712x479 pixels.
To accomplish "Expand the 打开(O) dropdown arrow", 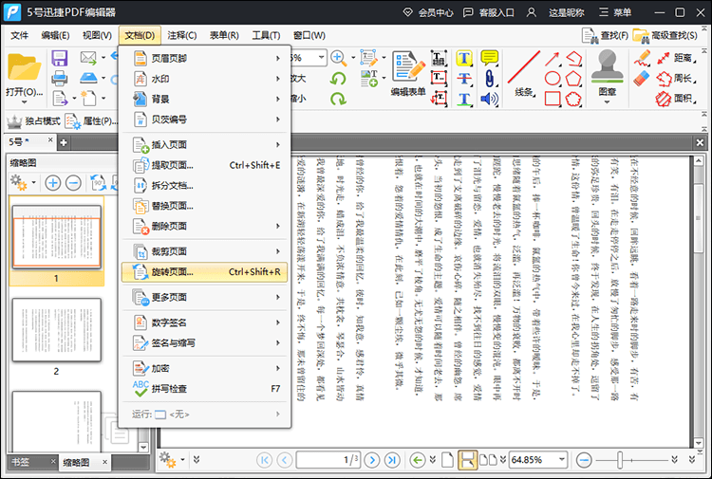I will point(24,102).
